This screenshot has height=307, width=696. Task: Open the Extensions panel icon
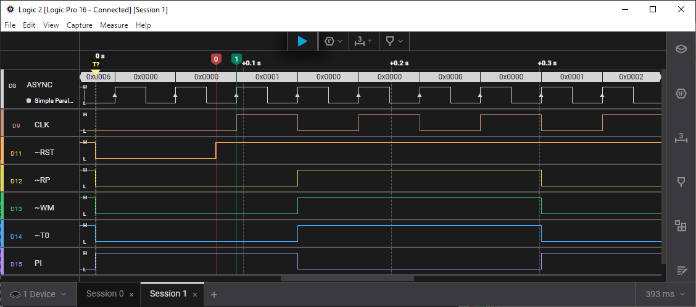coord(681,226)
